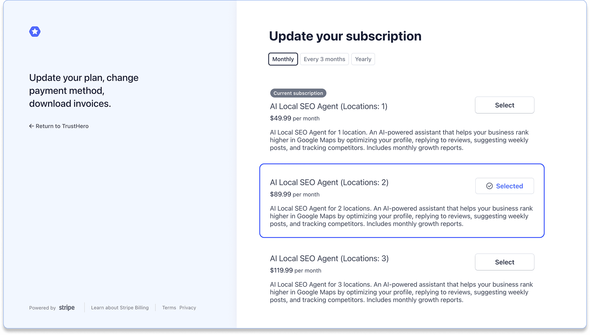Return to TrustHero link
Viewport: 590px width, 335px height.
coord(62,126)
